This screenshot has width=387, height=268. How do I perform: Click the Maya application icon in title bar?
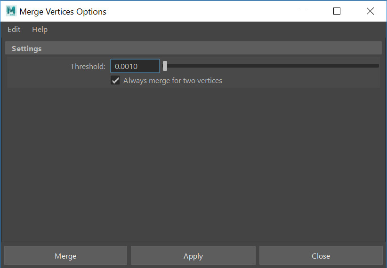(x=11, y=11)
